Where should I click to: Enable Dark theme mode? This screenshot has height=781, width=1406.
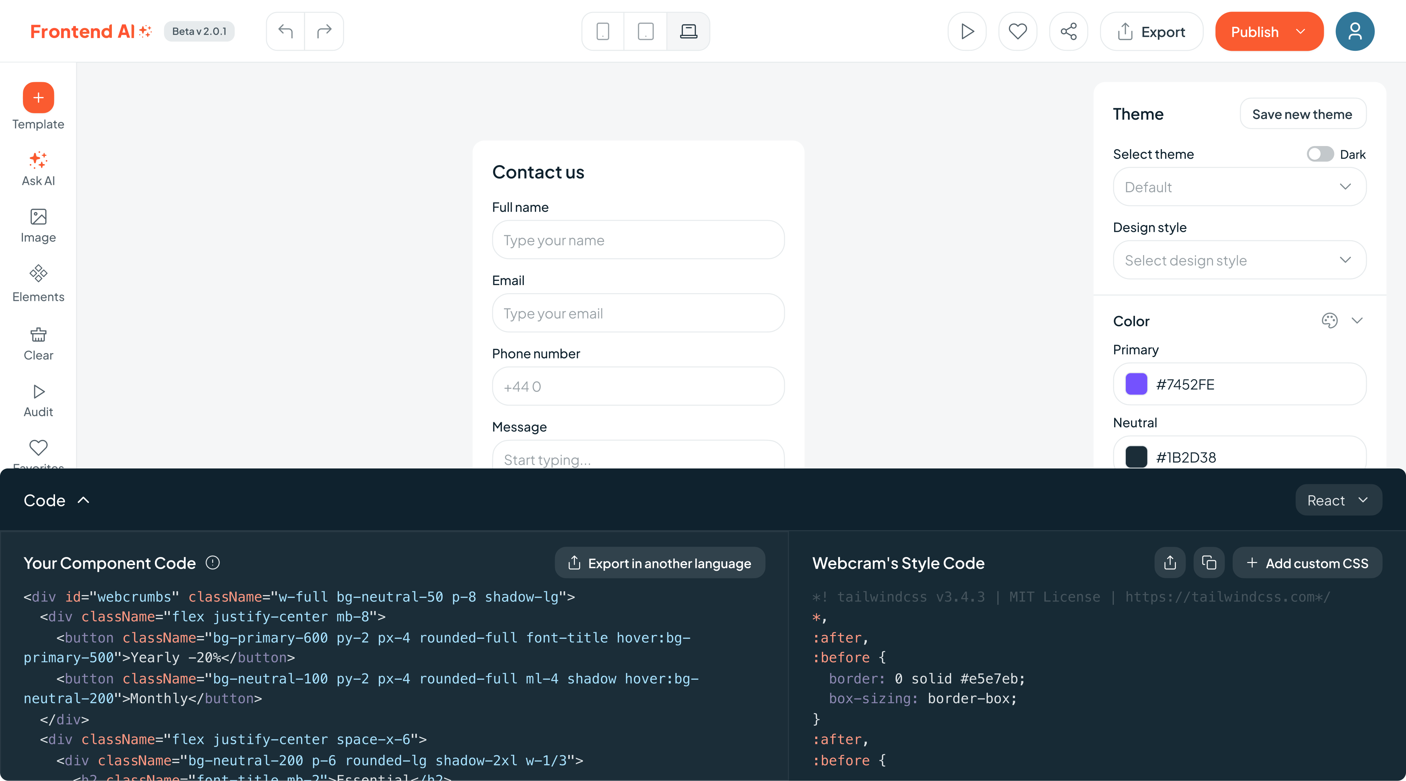[x=1320, y=154]
